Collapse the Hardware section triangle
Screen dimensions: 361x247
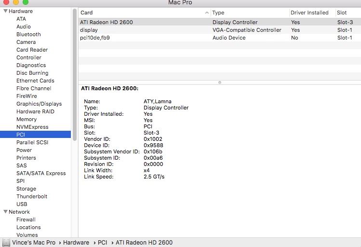5,11
